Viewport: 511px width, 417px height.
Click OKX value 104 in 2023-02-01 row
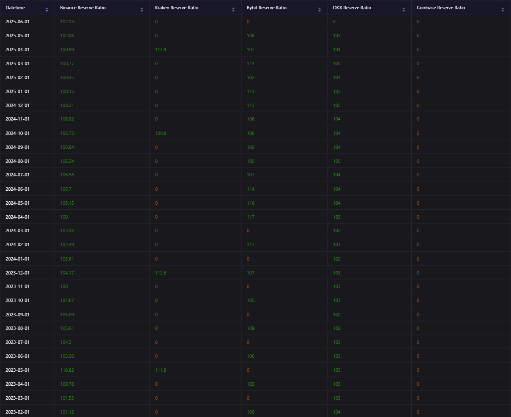coord(337,412)
